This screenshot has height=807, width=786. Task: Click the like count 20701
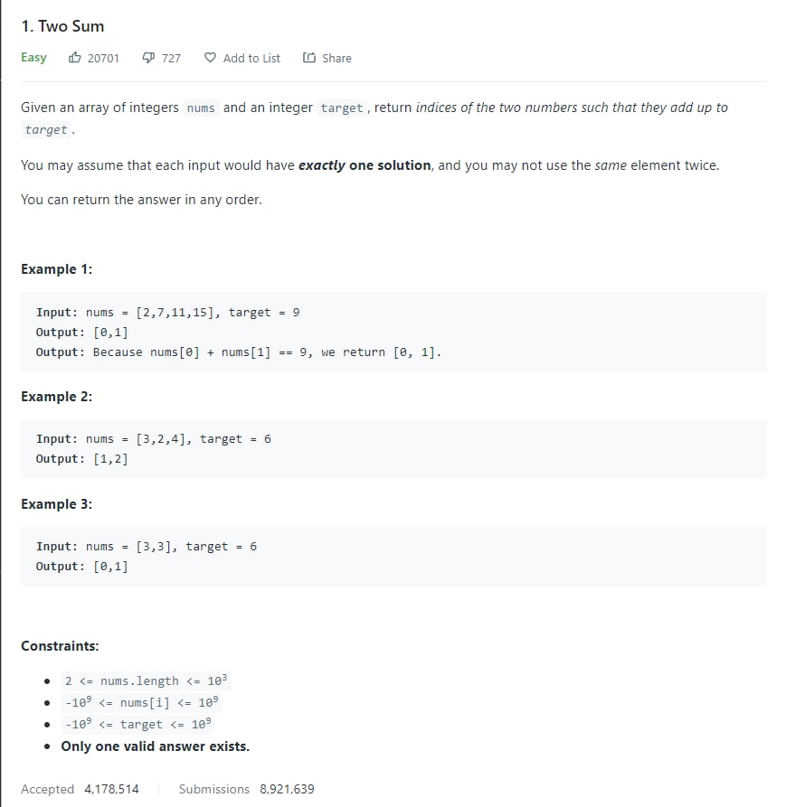pyautogui.click(x=103, y=58)
